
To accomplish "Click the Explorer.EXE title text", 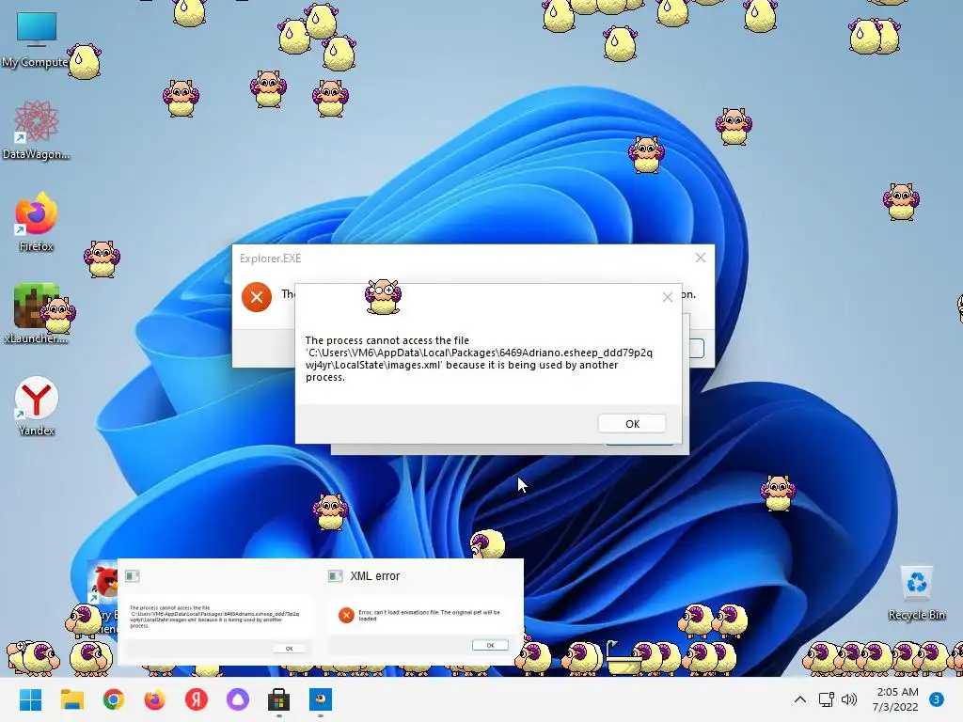I will click(x=270, y=259).
